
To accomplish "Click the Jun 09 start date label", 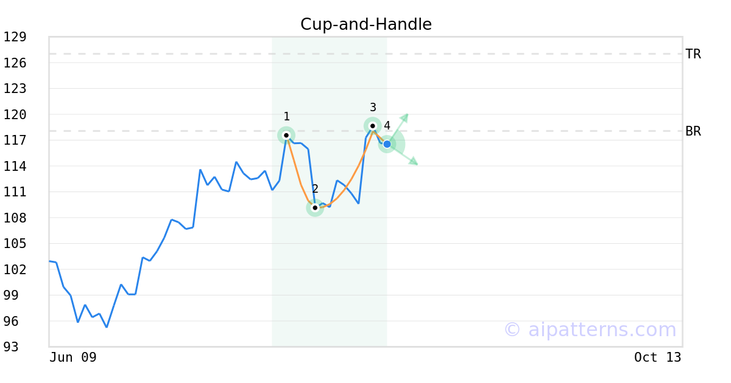I will click(73, 357).
